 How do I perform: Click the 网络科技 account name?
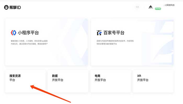(169, 5)
